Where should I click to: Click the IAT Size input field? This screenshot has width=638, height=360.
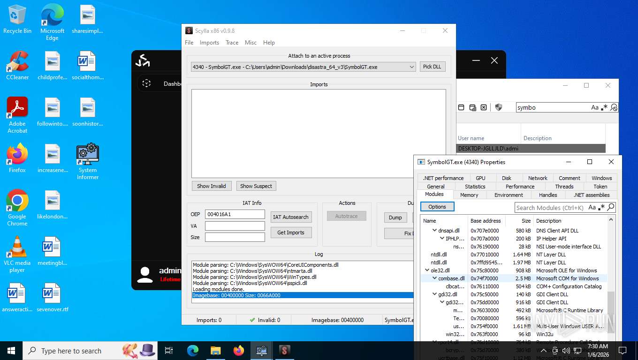click(x=235, y=237)
